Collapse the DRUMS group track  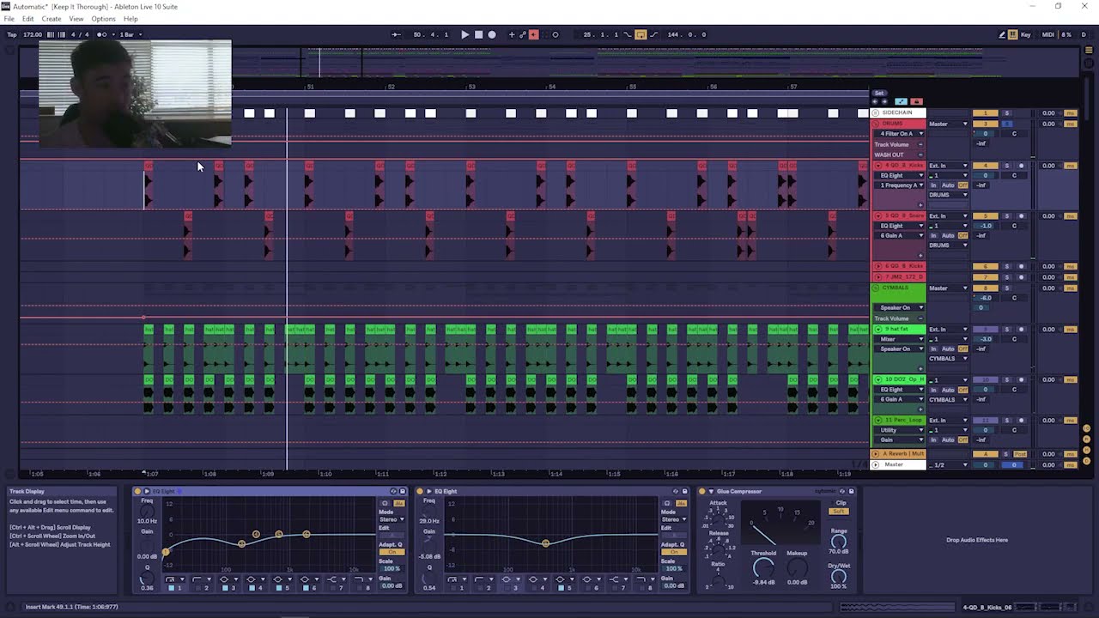[876, 124]
